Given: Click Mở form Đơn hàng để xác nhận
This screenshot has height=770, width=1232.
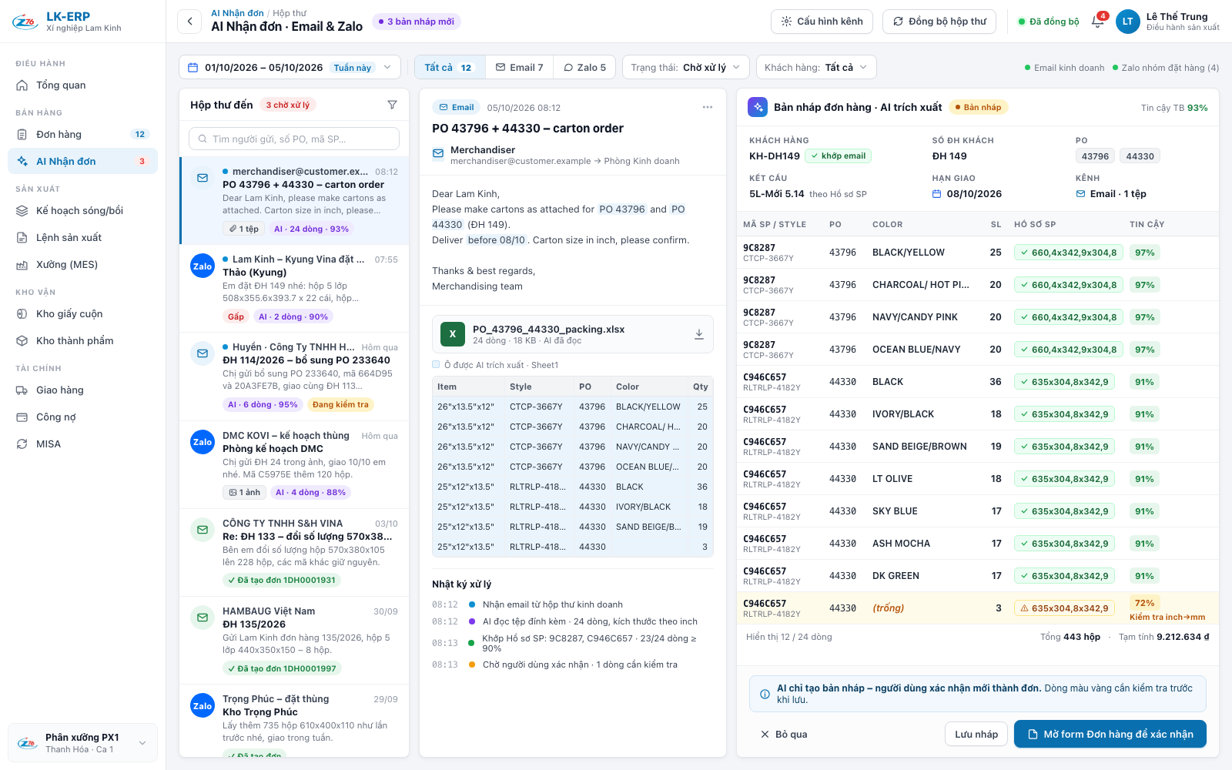Looking at the screenshot, I should pos(1110,734).
